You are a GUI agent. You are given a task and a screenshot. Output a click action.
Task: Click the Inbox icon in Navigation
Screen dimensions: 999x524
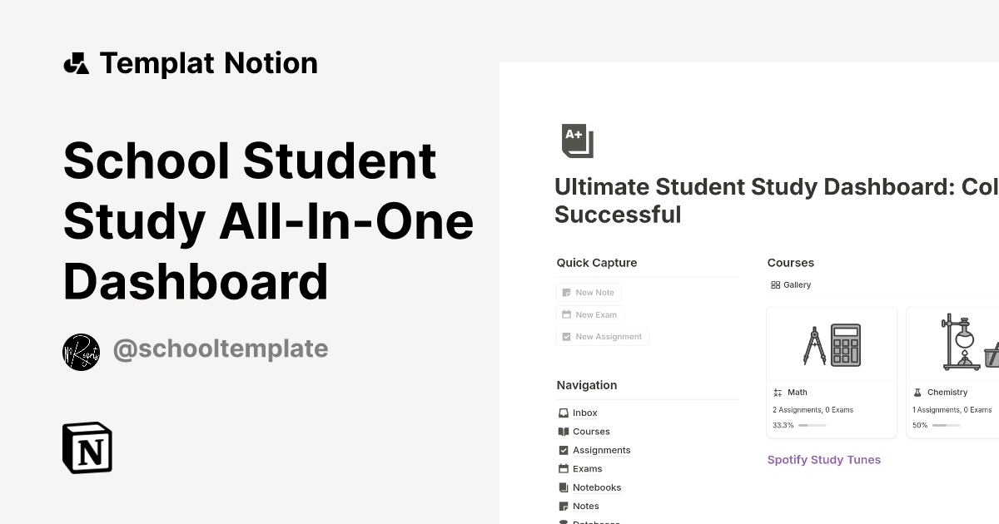pyautogui.click(x=563, y=413)
